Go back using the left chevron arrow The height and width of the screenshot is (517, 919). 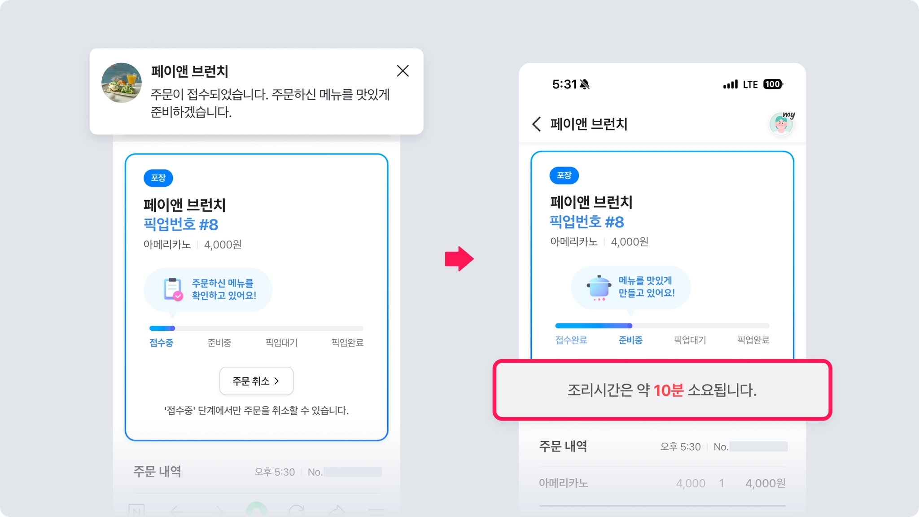536,124
